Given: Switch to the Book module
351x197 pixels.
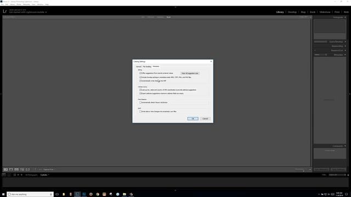Looking at the screenshot, I should click(313, 12).
